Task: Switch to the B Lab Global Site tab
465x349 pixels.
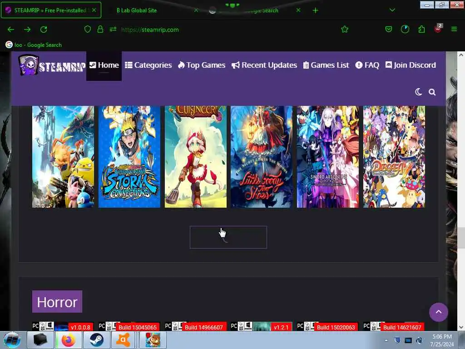Action: [x=136, y=10]
